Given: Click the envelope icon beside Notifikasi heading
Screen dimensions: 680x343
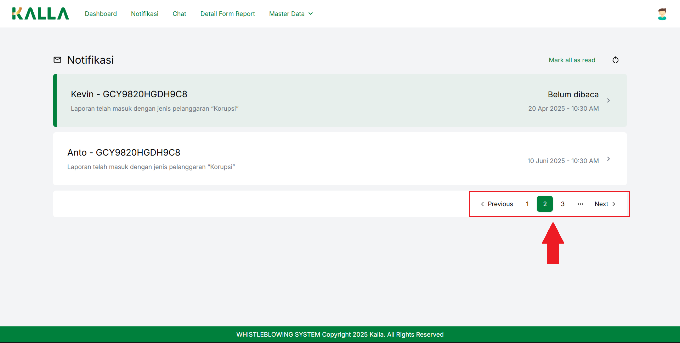Looking at the screenshot, I should click(57, 60).
